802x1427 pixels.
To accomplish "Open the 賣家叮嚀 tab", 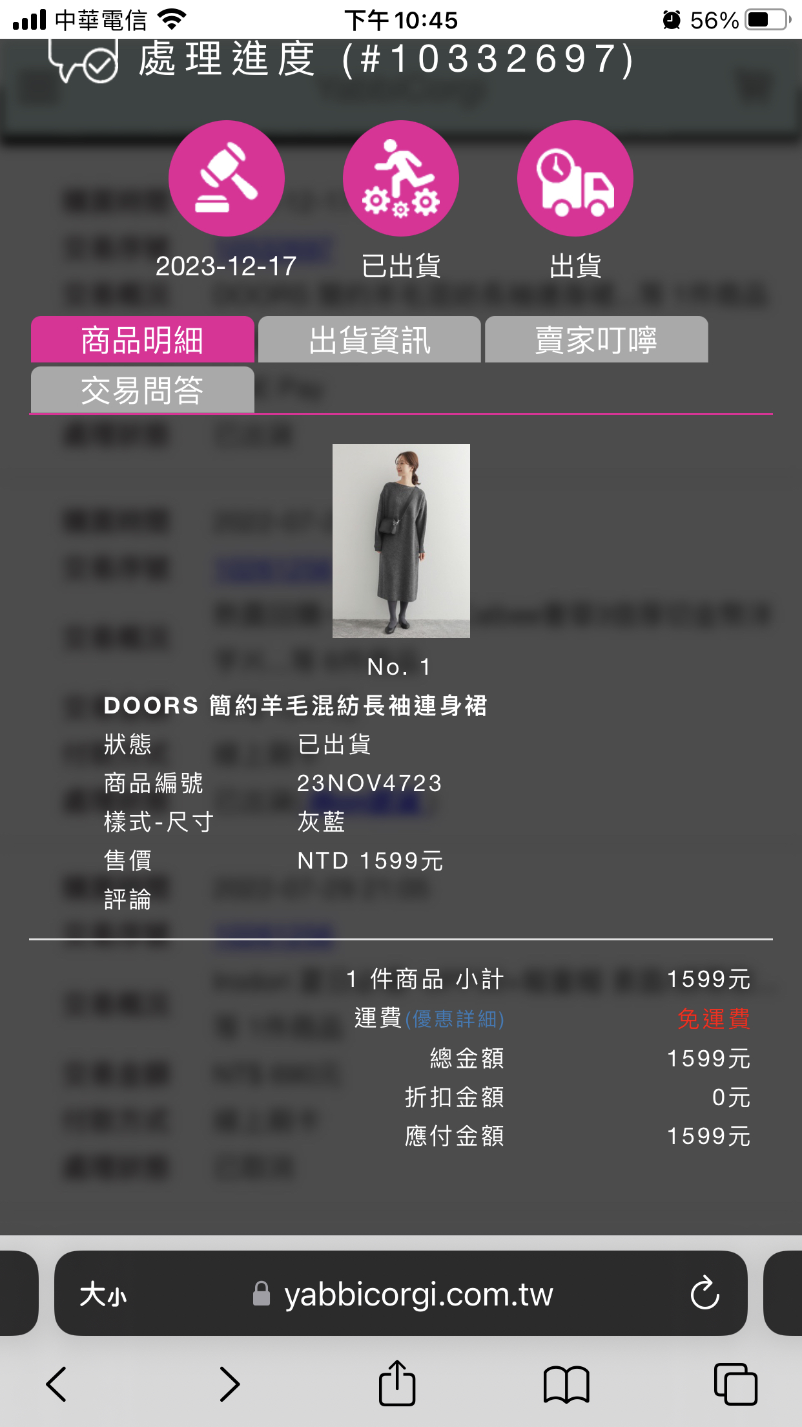I will [x=597, y=339].
